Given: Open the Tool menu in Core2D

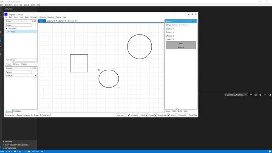Looking at the screenshot, I should [21, 17].
